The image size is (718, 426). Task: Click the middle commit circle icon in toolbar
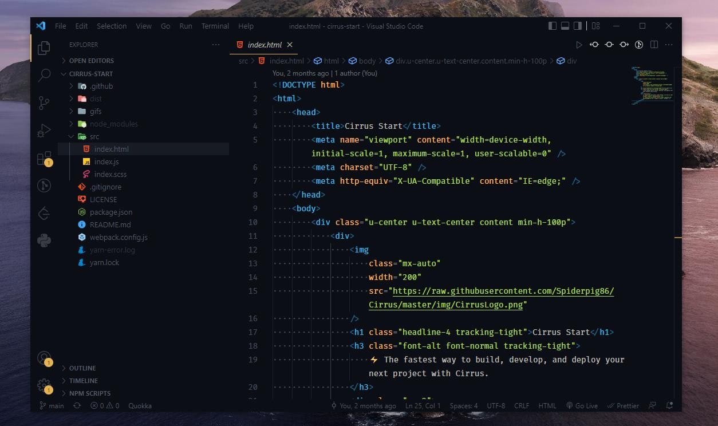609,45
